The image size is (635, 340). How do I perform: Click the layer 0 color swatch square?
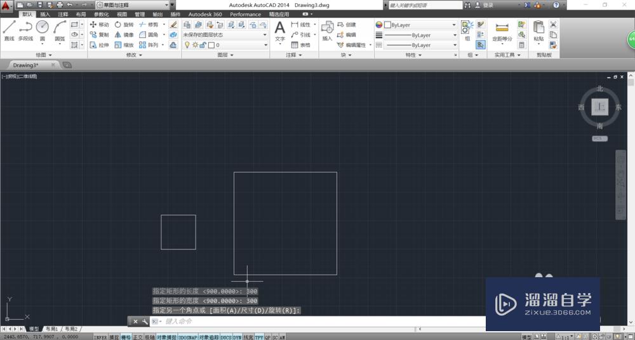(x=211, y=45)
